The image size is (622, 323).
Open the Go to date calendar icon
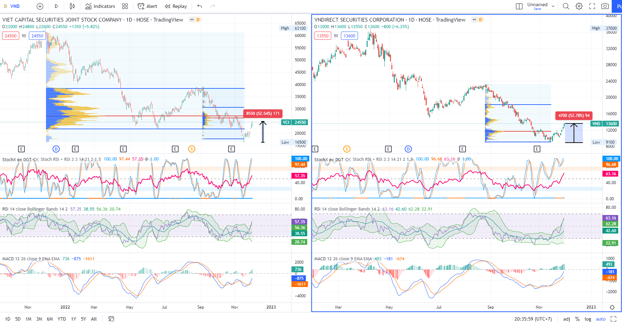(111, 319)
